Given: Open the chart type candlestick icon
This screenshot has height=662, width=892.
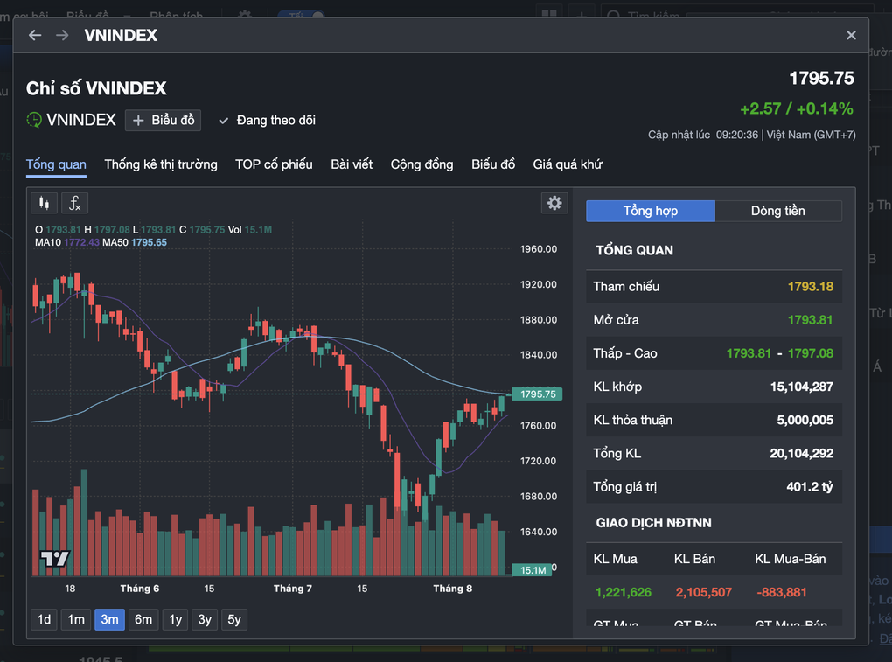Looking at the screenshot, I should tap(44, 203).
